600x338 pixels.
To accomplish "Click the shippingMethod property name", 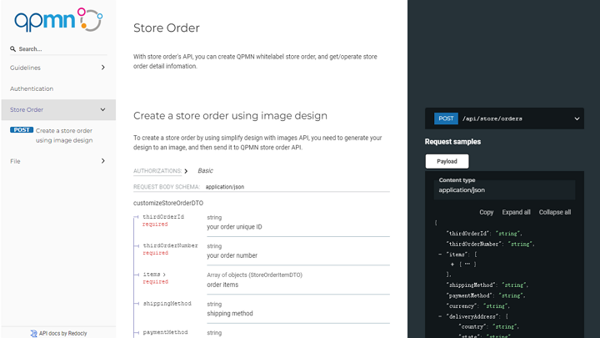I will pyautogui.click(x=167, y=304).
